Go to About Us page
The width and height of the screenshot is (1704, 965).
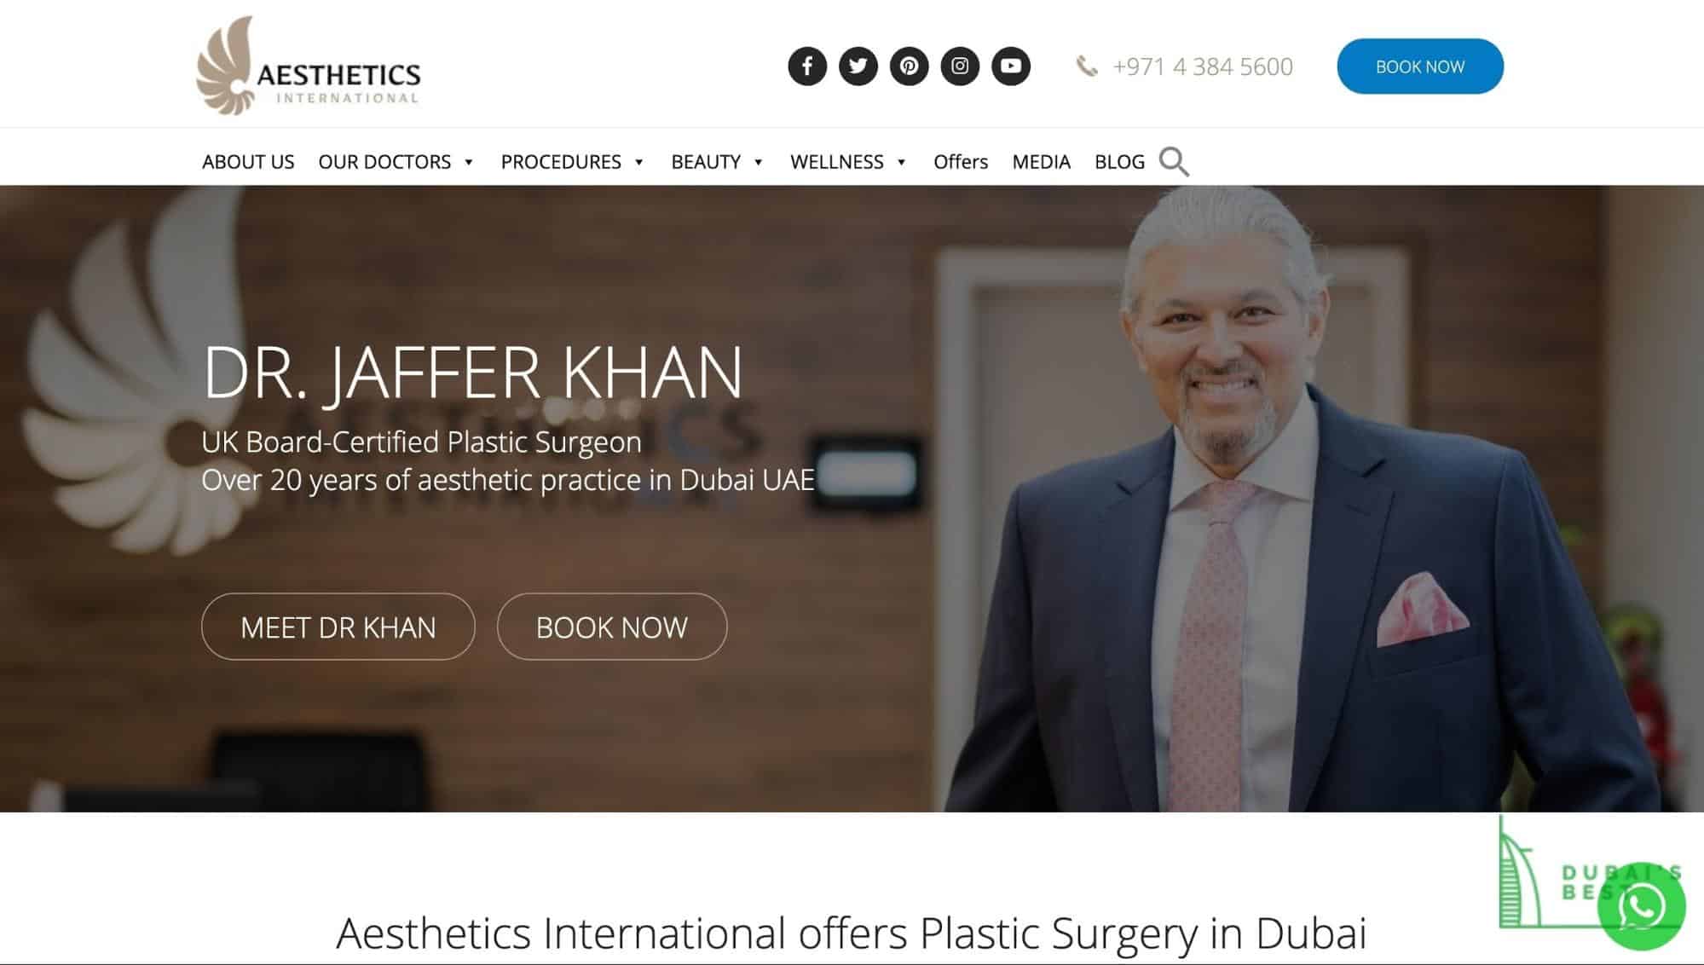click(x=248, y=162)
